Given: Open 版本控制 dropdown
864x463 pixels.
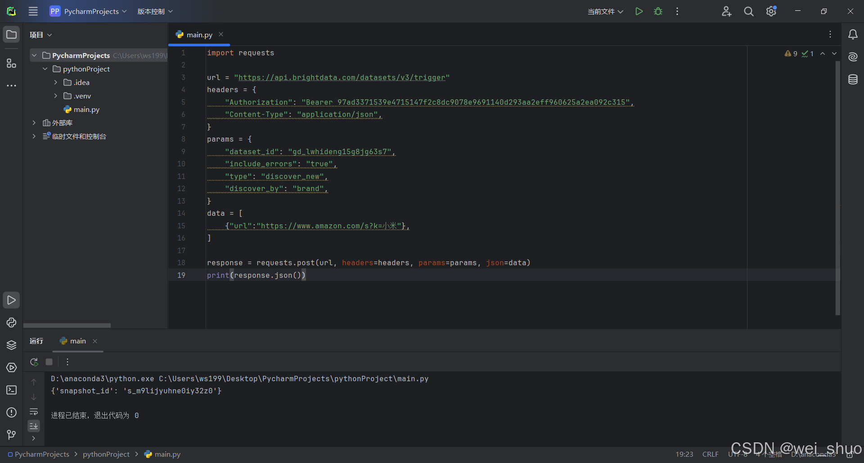Looking at the screenshot, I should point(155,11).
